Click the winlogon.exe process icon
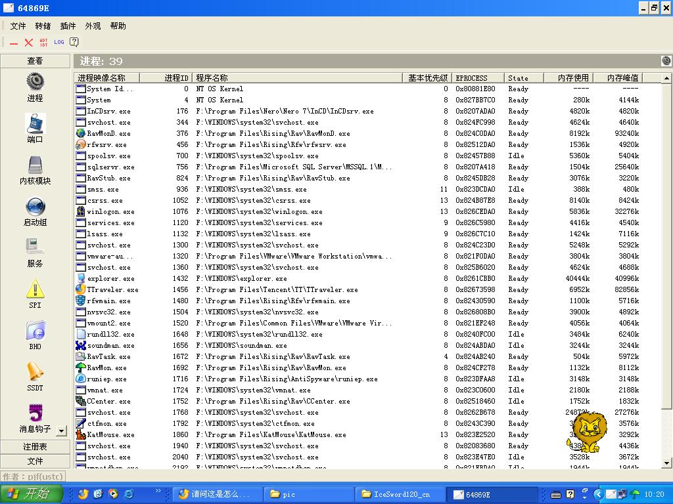This screenshot has width=673, height=504. [x=80, y=211]
